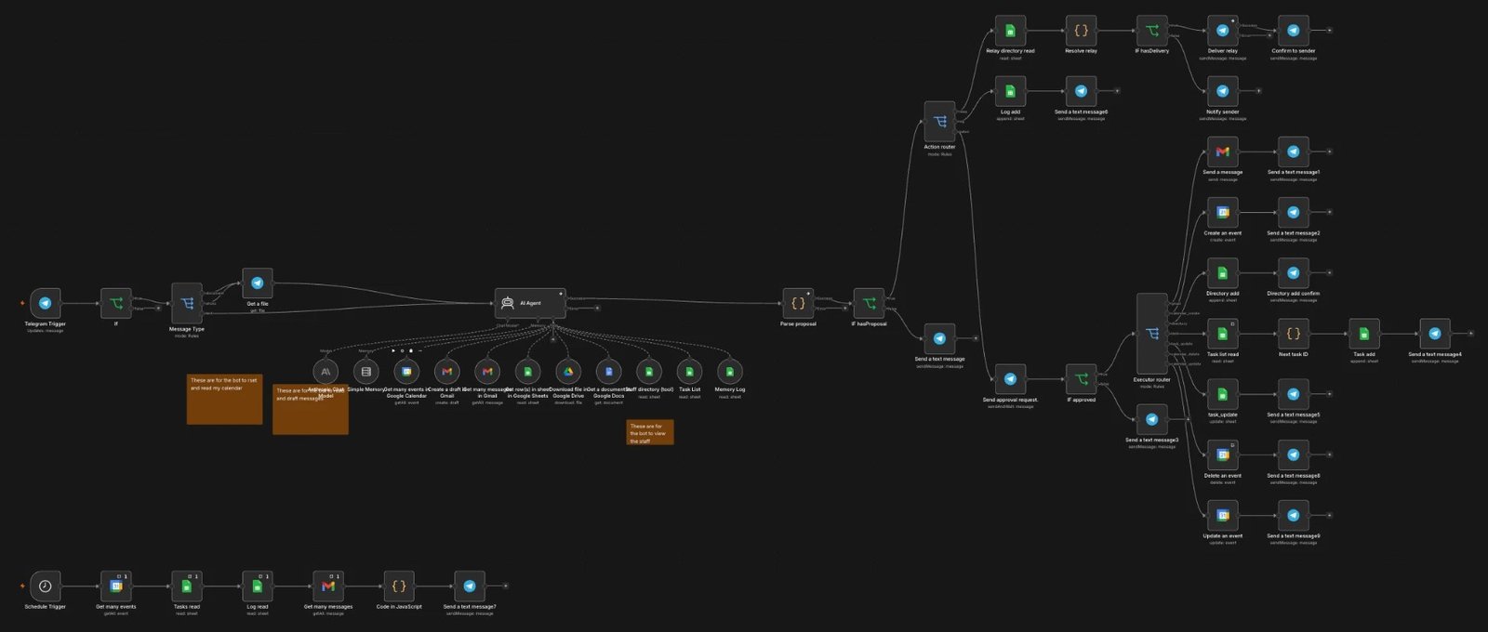Open the Anthropic Chat Model sub-node
1488x632 pixels.
point(325,372)
